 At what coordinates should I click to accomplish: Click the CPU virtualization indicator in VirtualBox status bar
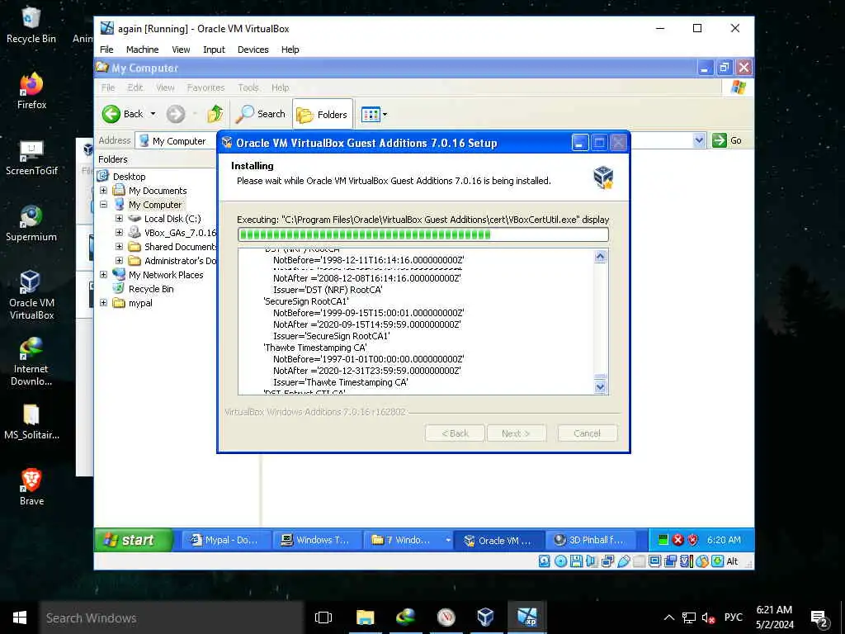click(687, 561)
